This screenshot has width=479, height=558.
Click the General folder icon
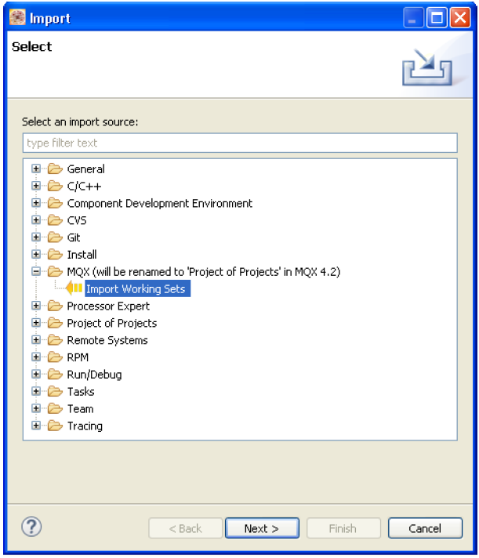click(54, 169)
